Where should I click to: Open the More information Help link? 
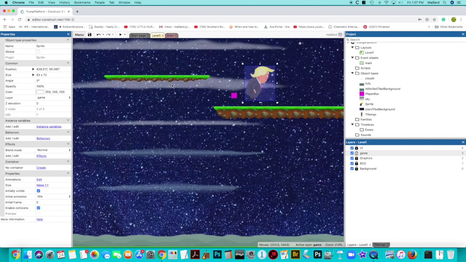pos(39,219)
